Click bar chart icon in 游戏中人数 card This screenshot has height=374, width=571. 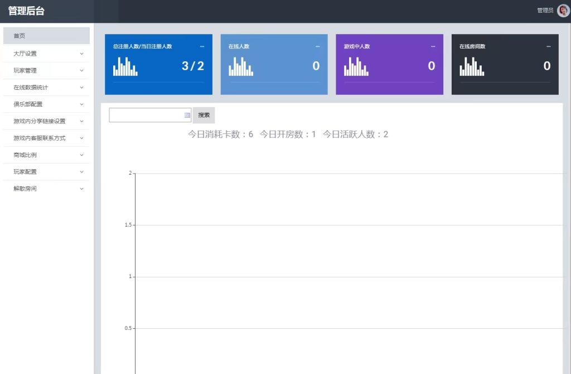pyautogui.click(x=356, y=66)
